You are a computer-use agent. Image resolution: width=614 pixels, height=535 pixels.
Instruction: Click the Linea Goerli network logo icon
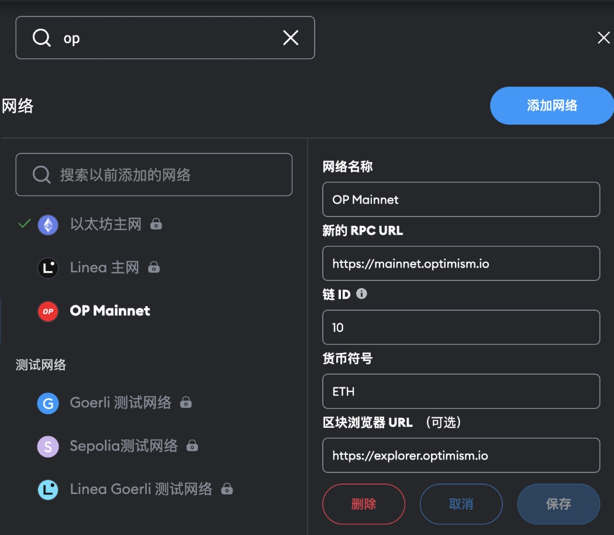pyautogui.click(x=48, y=489)
